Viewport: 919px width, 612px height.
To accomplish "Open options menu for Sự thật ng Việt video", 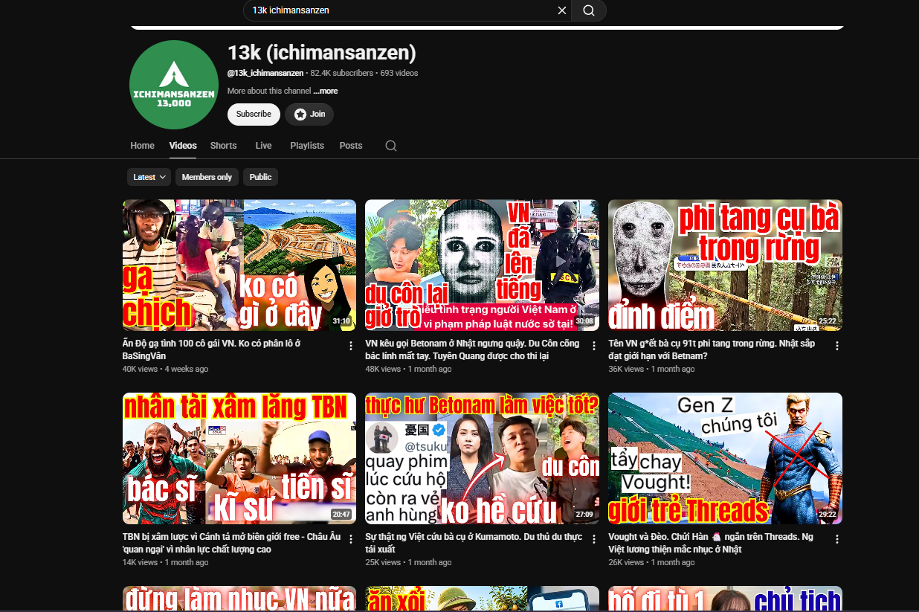I will click(x=594, y=539).
